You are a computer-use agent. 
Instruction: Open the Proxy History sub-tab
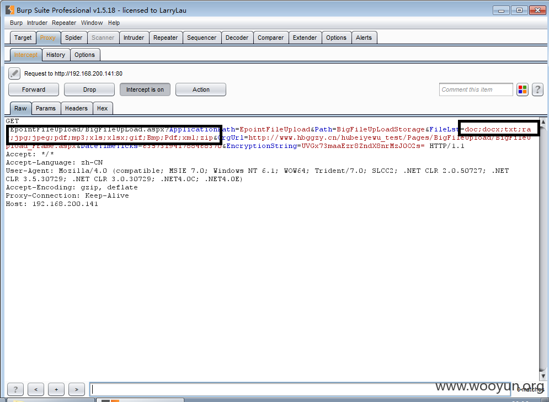coord(56,55)
